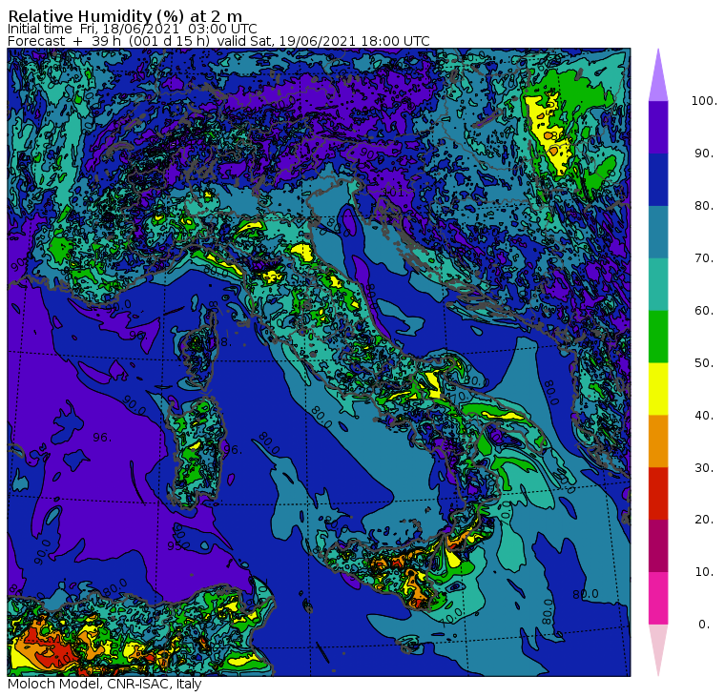Image resolution: width=725 pixels, height=697 pixels.
Task: Select the steel blue 70–80 legend band
Action: click(x=658, y=232)
